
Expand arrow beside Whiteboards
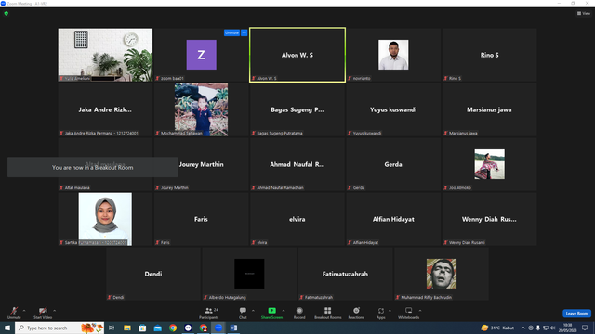click(x=420, y=311)
